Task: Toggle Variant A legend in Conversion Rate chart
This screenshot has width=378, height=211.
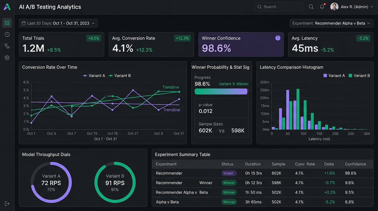Action: pos(94,76)
